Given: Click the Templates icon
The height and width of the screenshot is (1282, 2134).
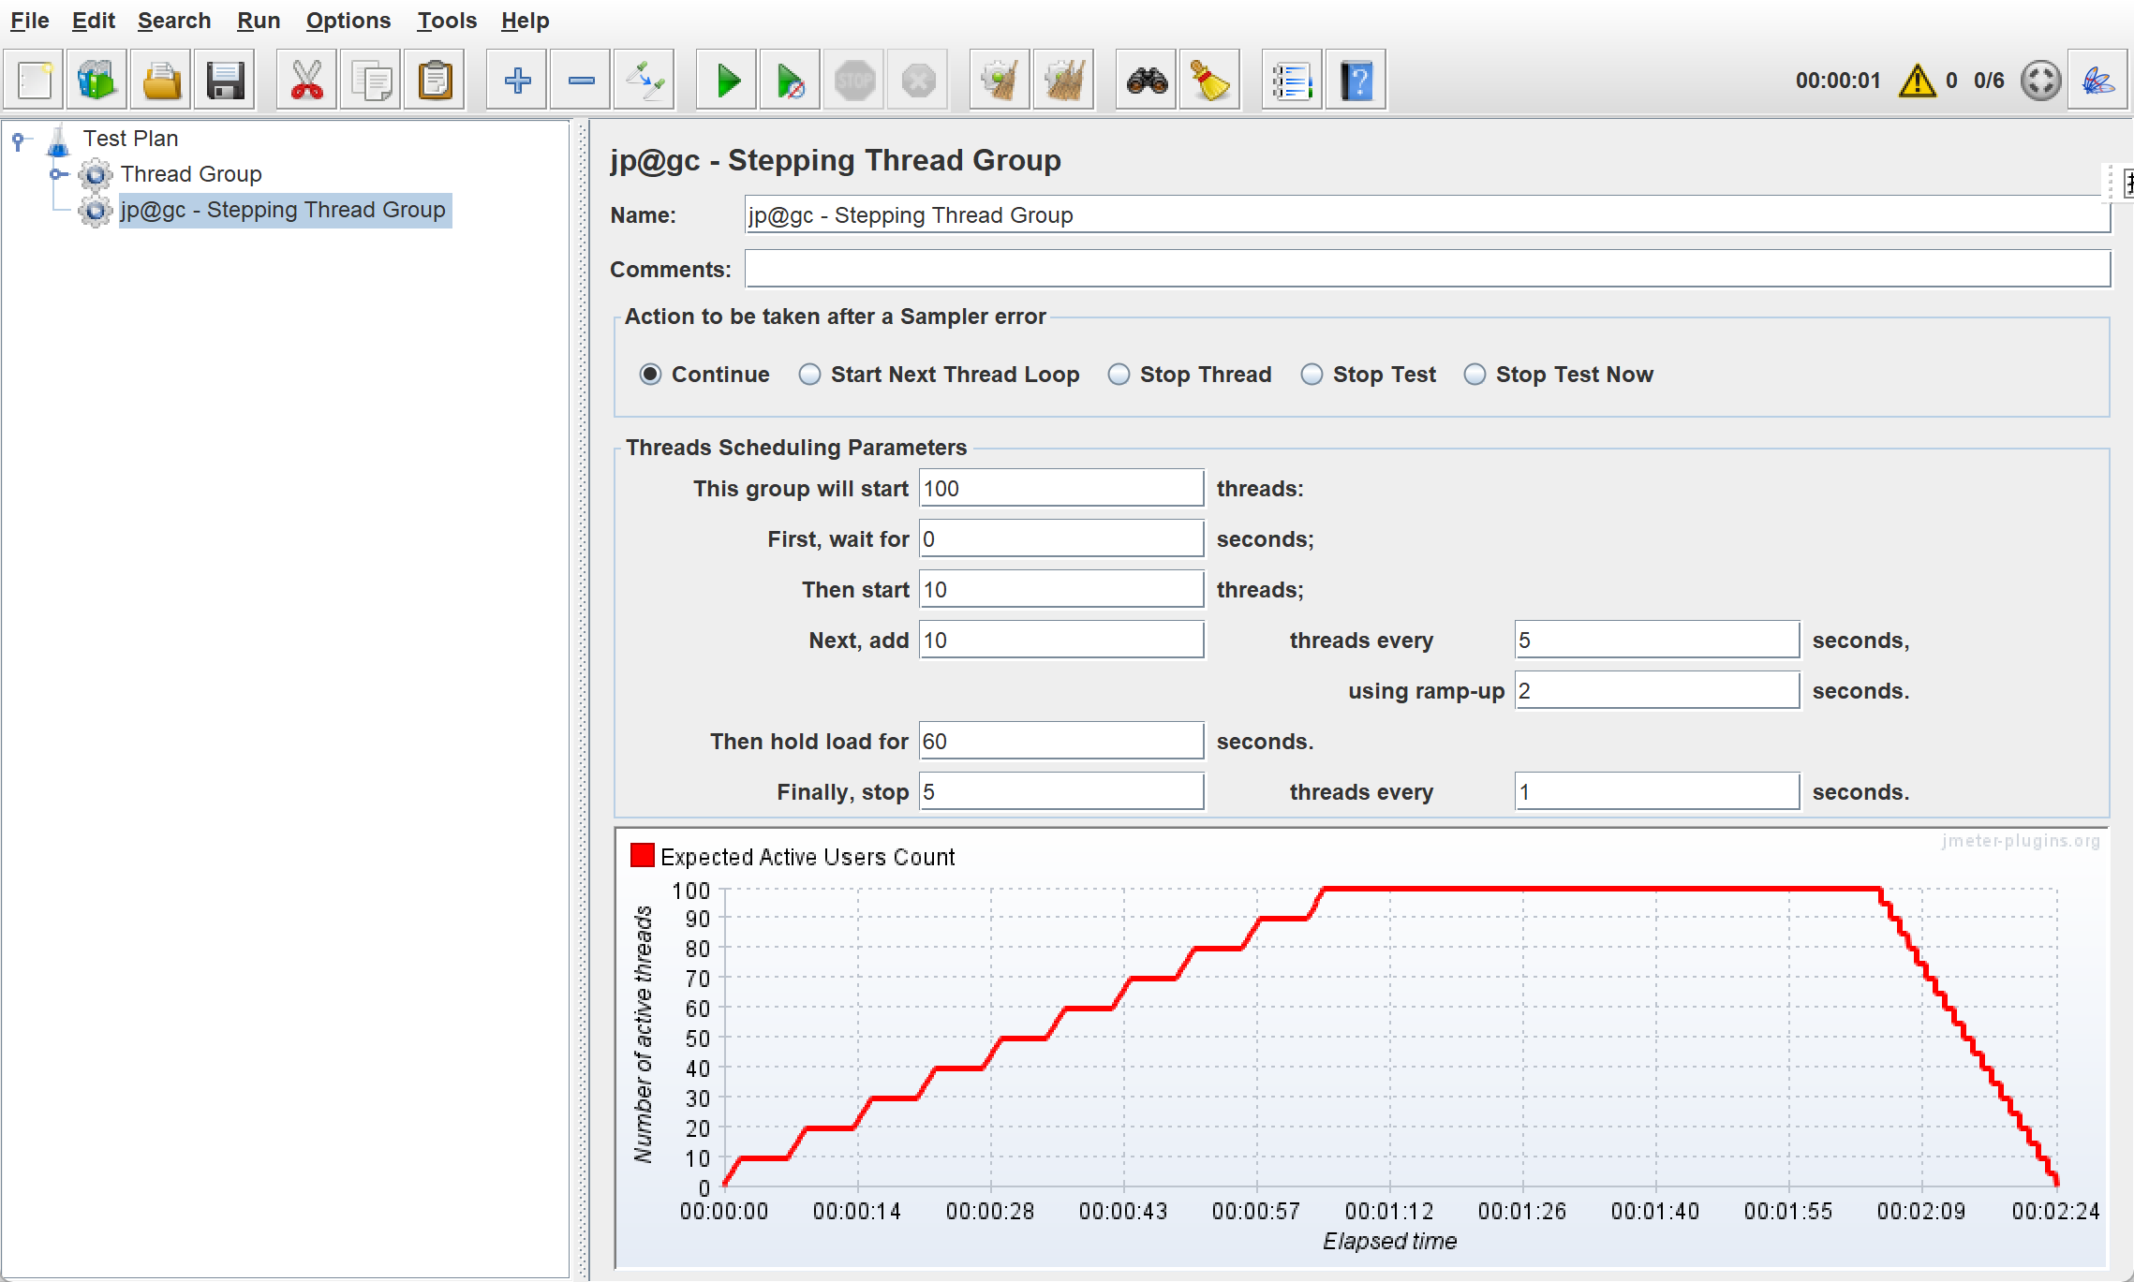Looking at the screenshot, I should [97, 81].
